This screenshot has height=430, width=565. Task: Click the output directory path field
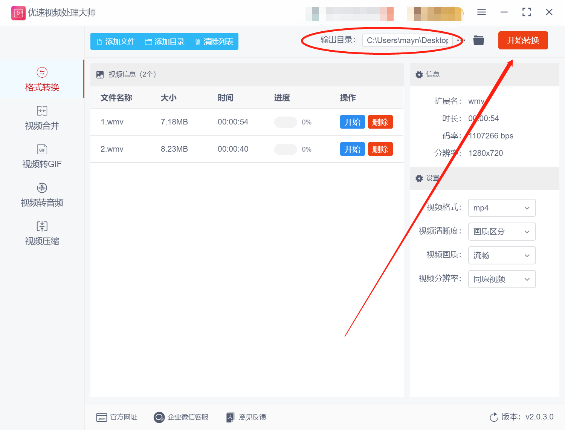pyautogui.click(x=407, y=40)
